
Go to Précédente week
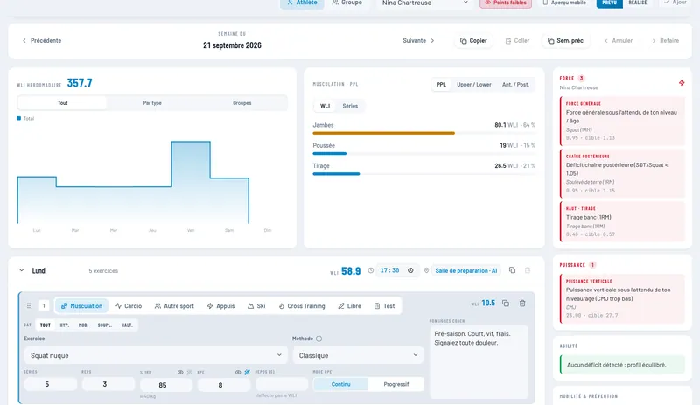[42, 40]
